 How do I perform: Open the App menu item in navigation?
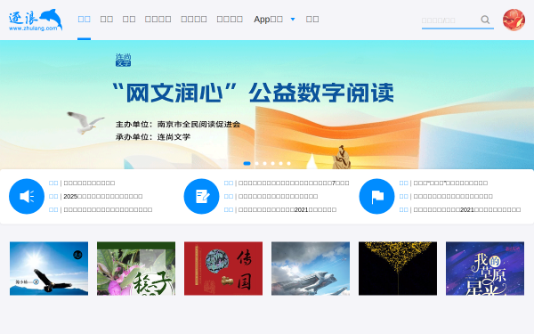pyautogui.click(x=269, y=20)
